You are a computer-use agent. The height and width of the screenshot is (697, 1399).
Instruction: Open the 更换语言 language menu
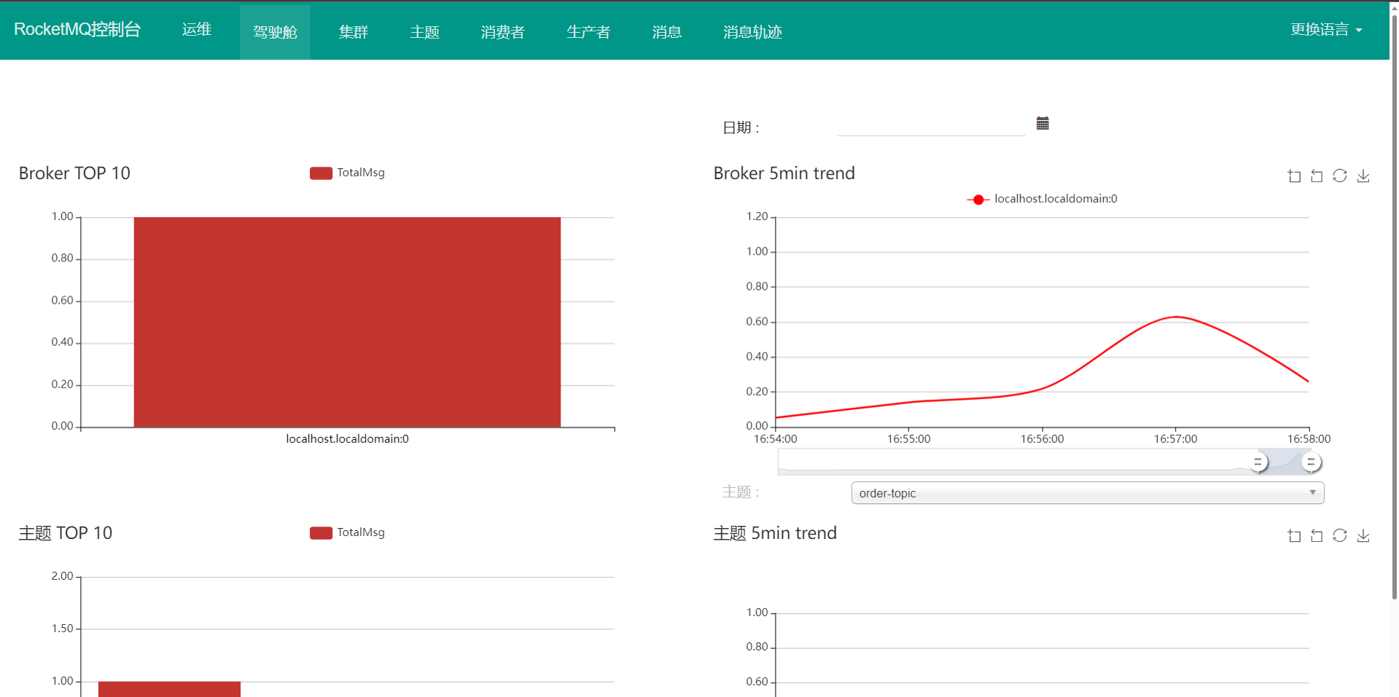pos(1326,30)
